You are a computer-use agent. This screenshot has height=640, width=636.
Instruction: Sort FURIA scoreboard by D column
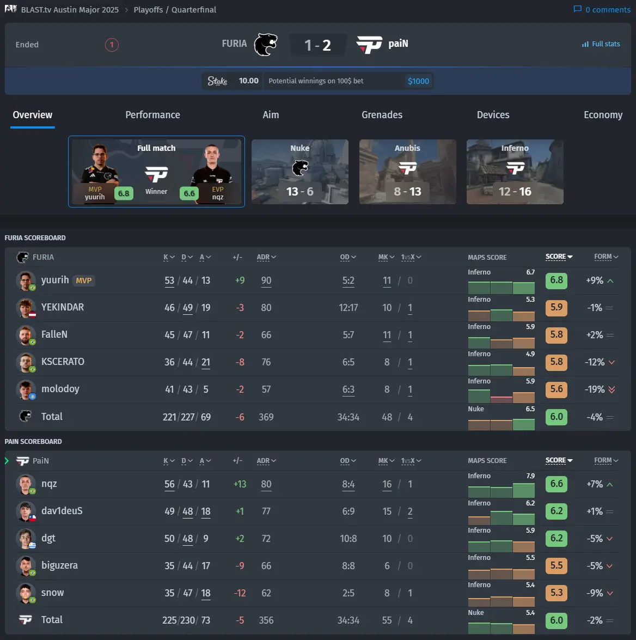[187, 257]
